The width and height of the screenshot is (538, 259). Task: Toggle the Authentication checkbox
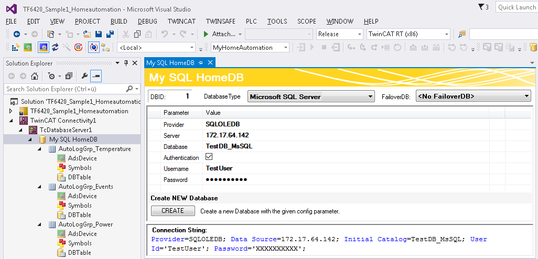[x=209, y=157]
